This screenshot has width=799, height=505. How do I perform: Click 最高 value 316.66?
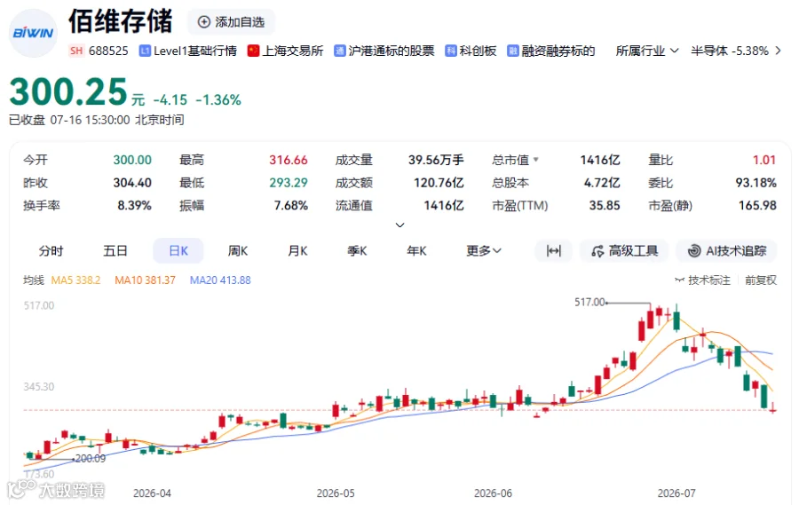click(289, 160)
